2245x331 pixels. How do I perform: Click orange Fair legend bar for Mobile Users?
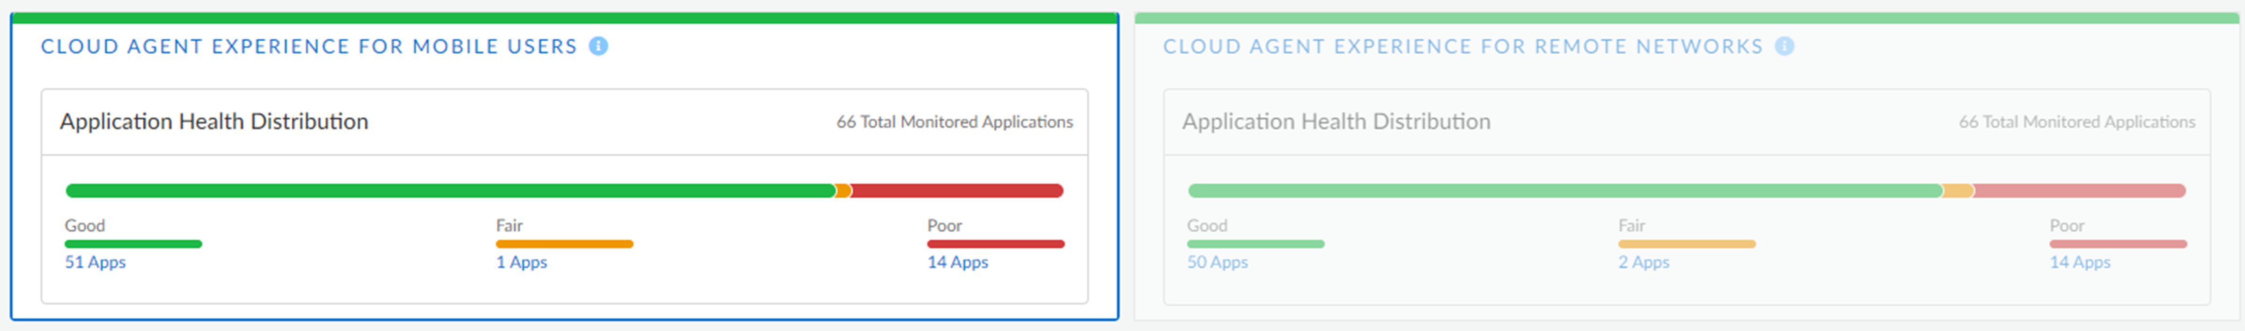point(564,244)
